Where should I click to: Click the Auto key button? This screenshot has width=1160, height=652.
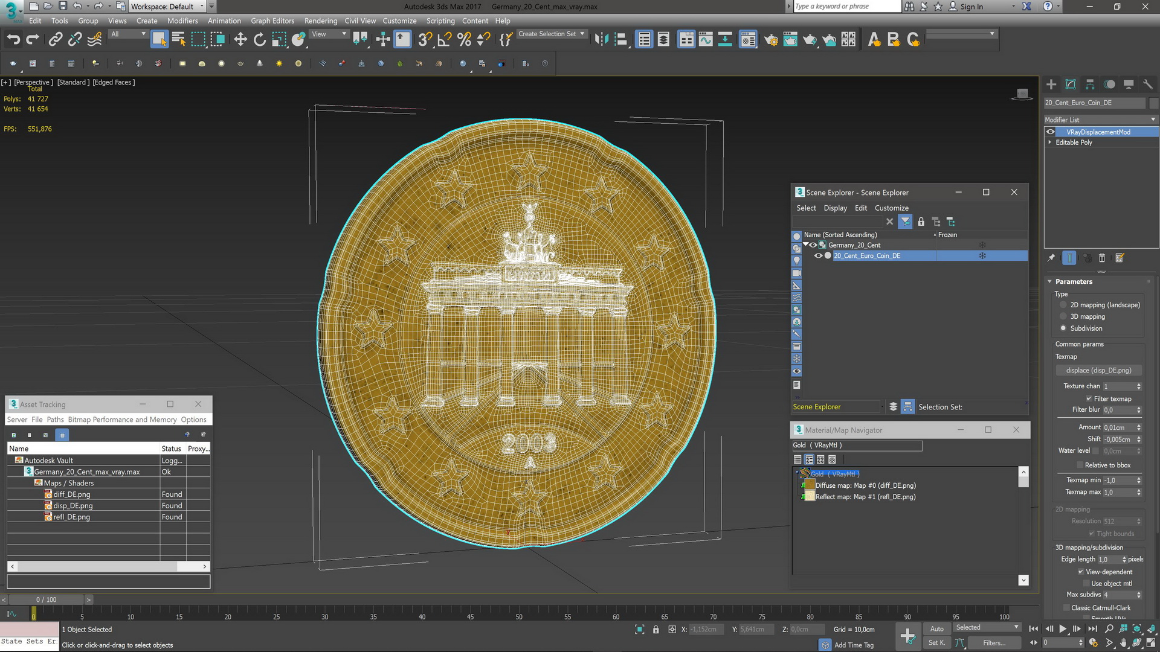pyautogui.click(x=937, y=629)
